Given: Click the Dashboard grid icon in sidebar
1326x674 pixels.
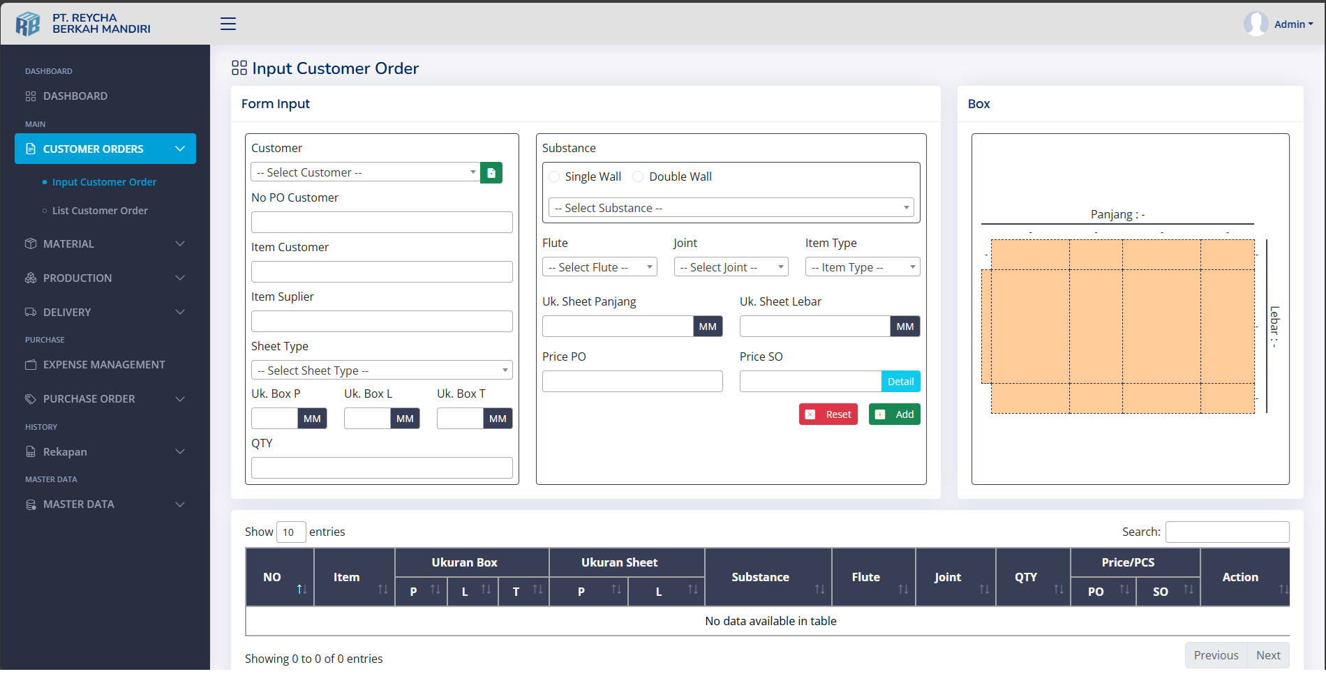Looking at the screenshot, I should tap(31, 96).
